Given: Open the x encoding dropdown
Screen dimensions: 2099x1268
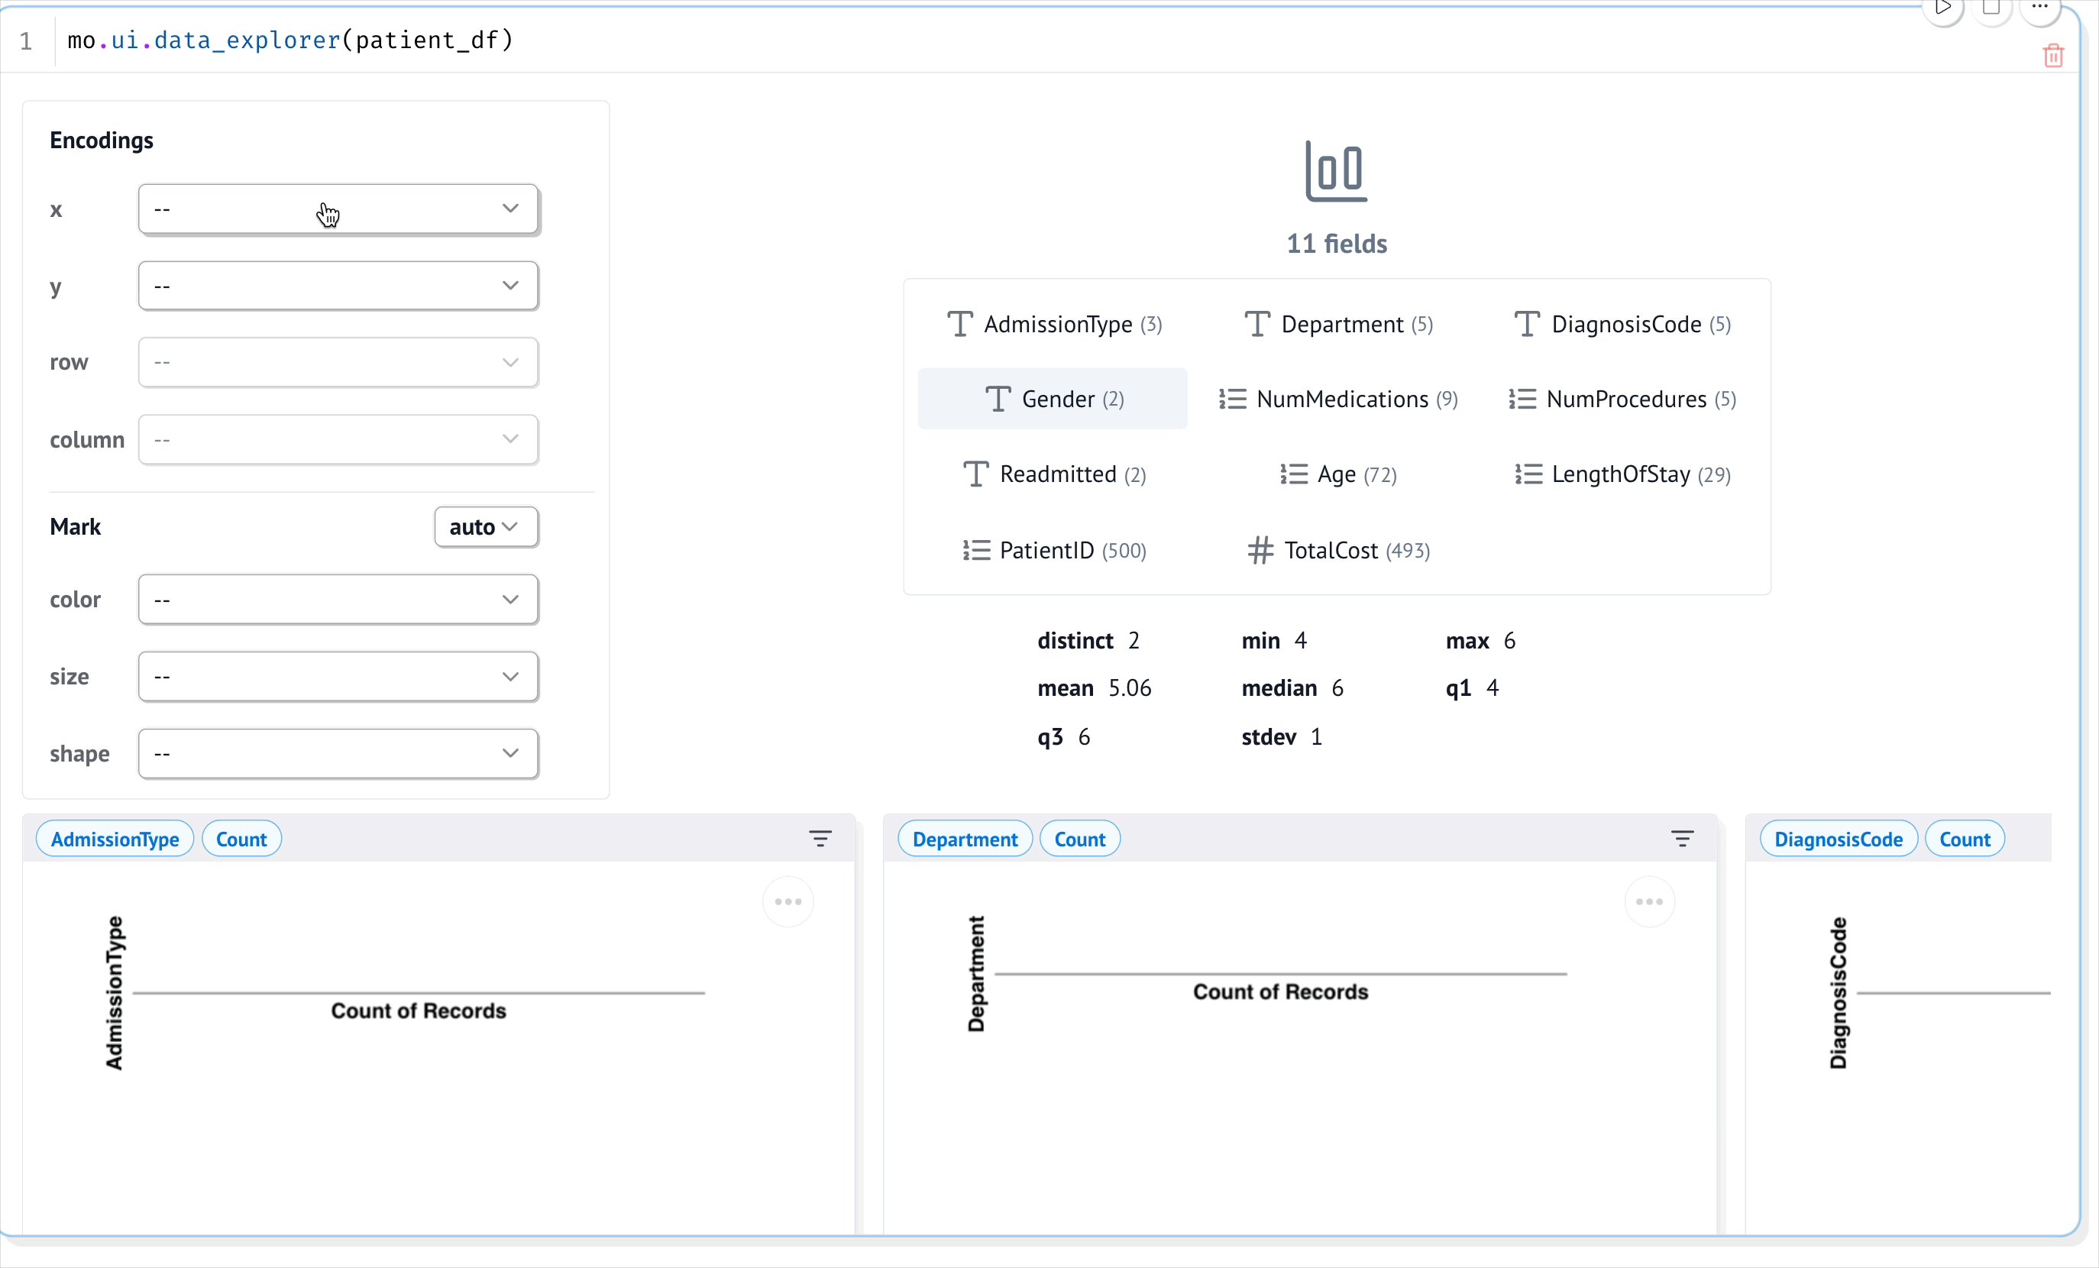Looking at the screenshot, I should (338, 209).
